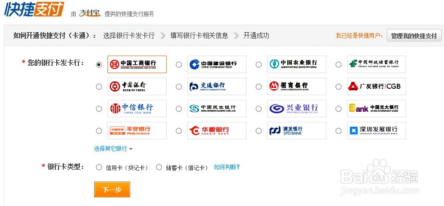Select the debit card (储蓄卡) radio option
The image size is (444, 206).
159,167
